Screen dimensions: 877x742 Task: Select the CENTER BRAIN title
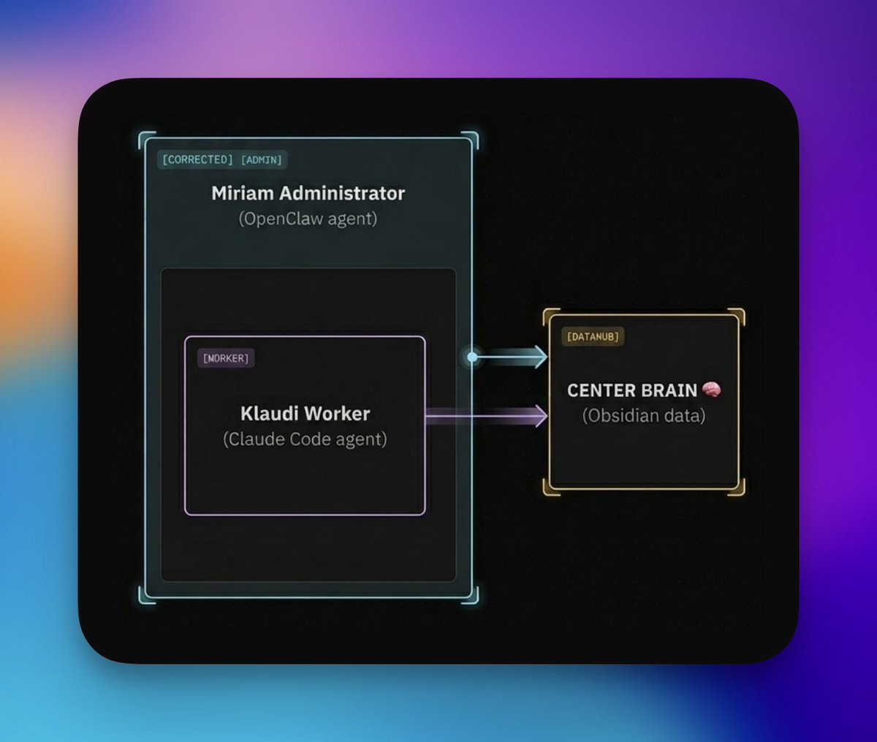pos(632,390)
